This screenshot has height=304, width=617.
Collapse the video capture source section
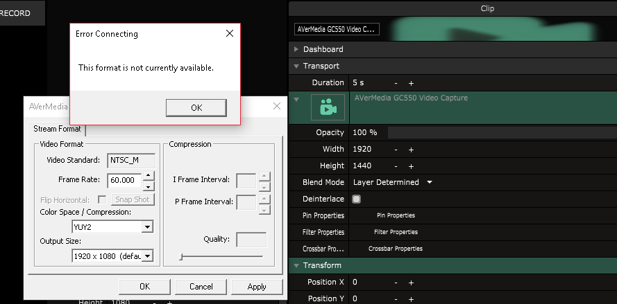coord(297,100)
